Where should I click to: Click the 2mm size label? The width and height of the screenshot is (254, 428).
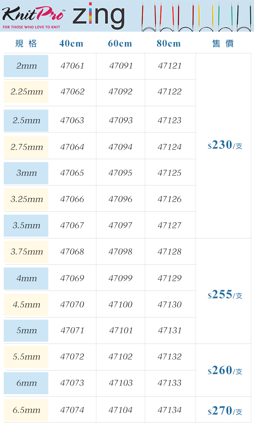tap(26, 66)
